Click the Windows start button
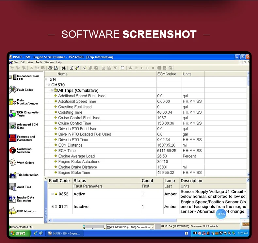 pos(19,233)
